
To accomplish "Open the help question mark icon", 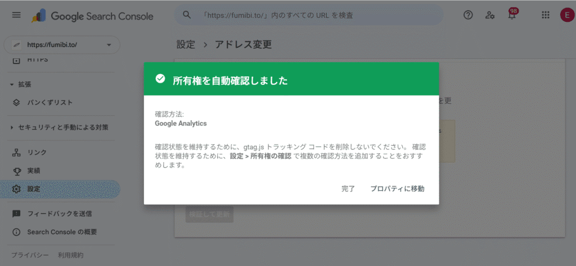I will [468, 15].
